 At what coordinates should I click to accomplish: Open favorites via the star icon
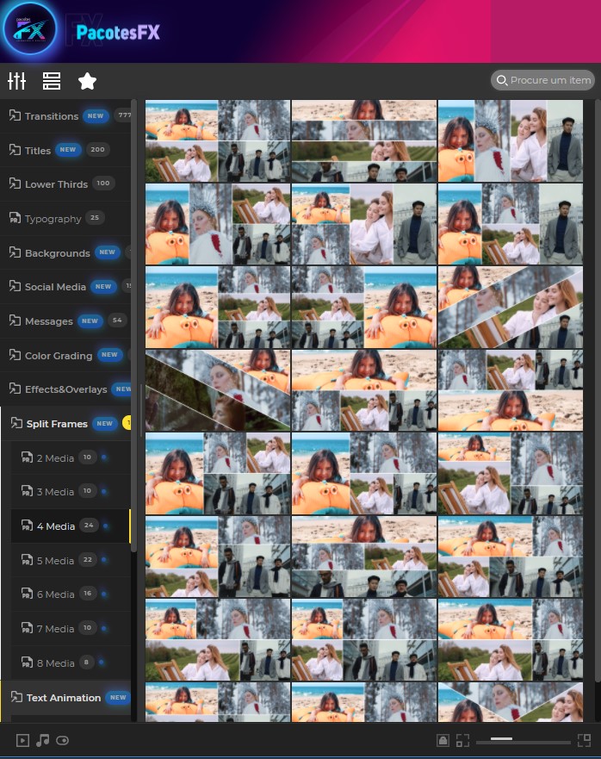point(87,81)
